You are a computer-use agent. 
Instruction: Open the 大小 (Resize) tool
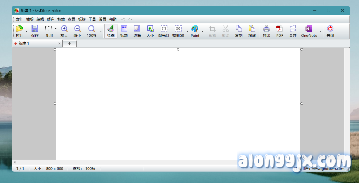tap(150, 31)
